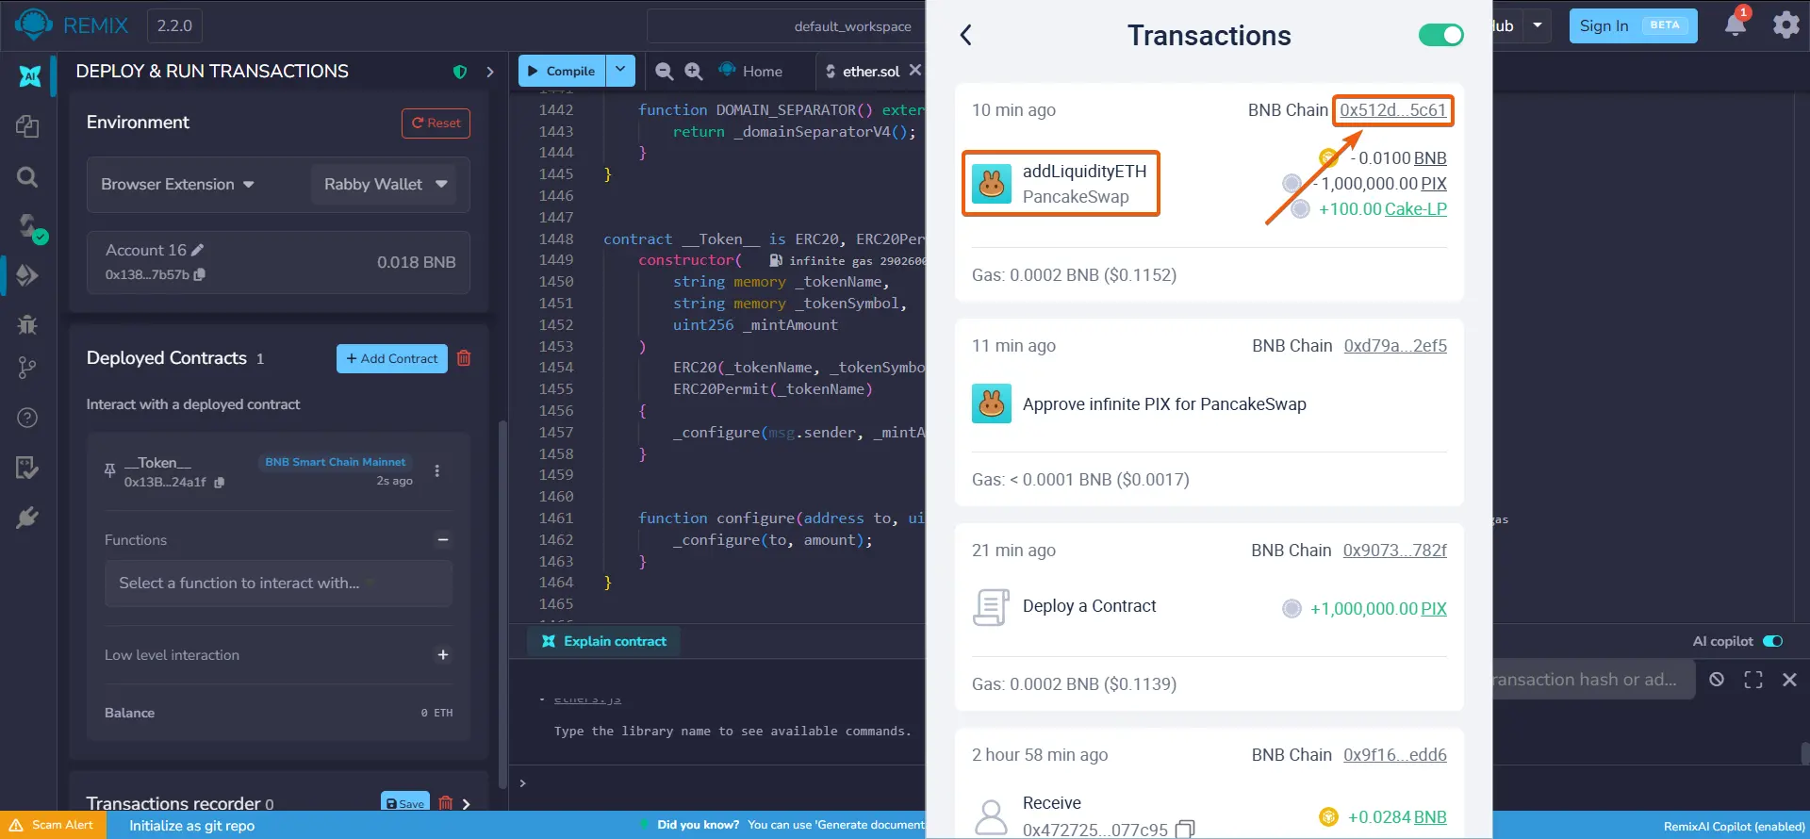
Task: Open the Browser Extension environment dropdown
Action: point(178,184)
